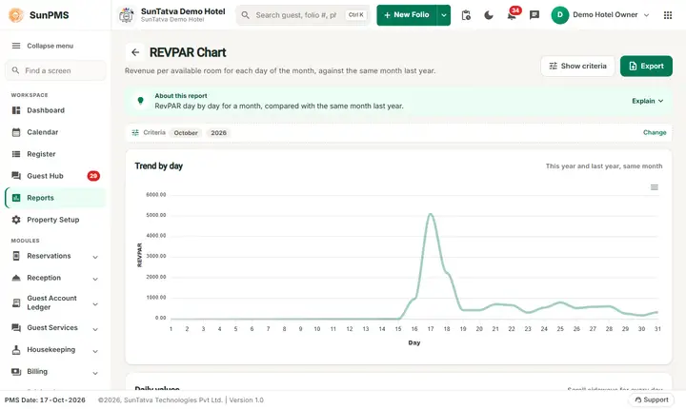Click the Export button
The image size is (686, 409).
pyautogui.click(x=646, y=66)
